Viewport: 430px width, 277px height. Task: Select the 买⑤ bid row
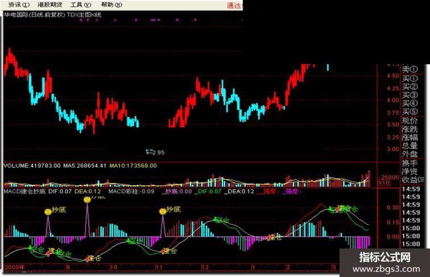point(410,111)
